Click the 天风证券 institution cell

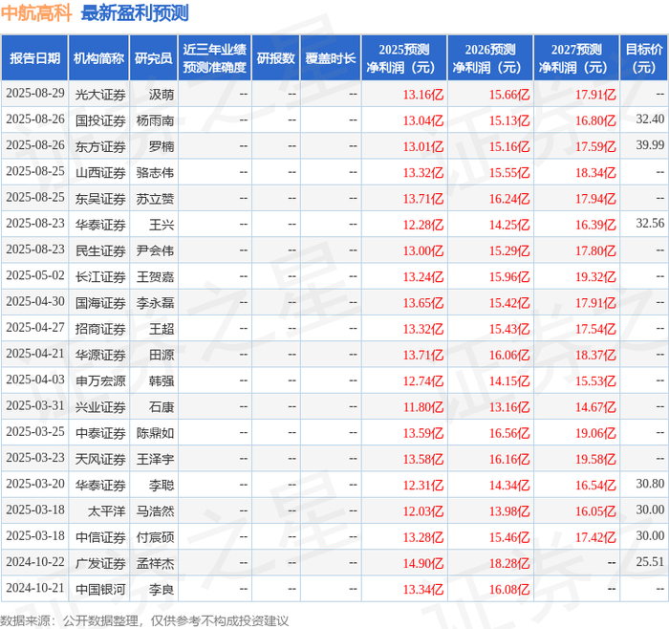(x=100, y=459)
